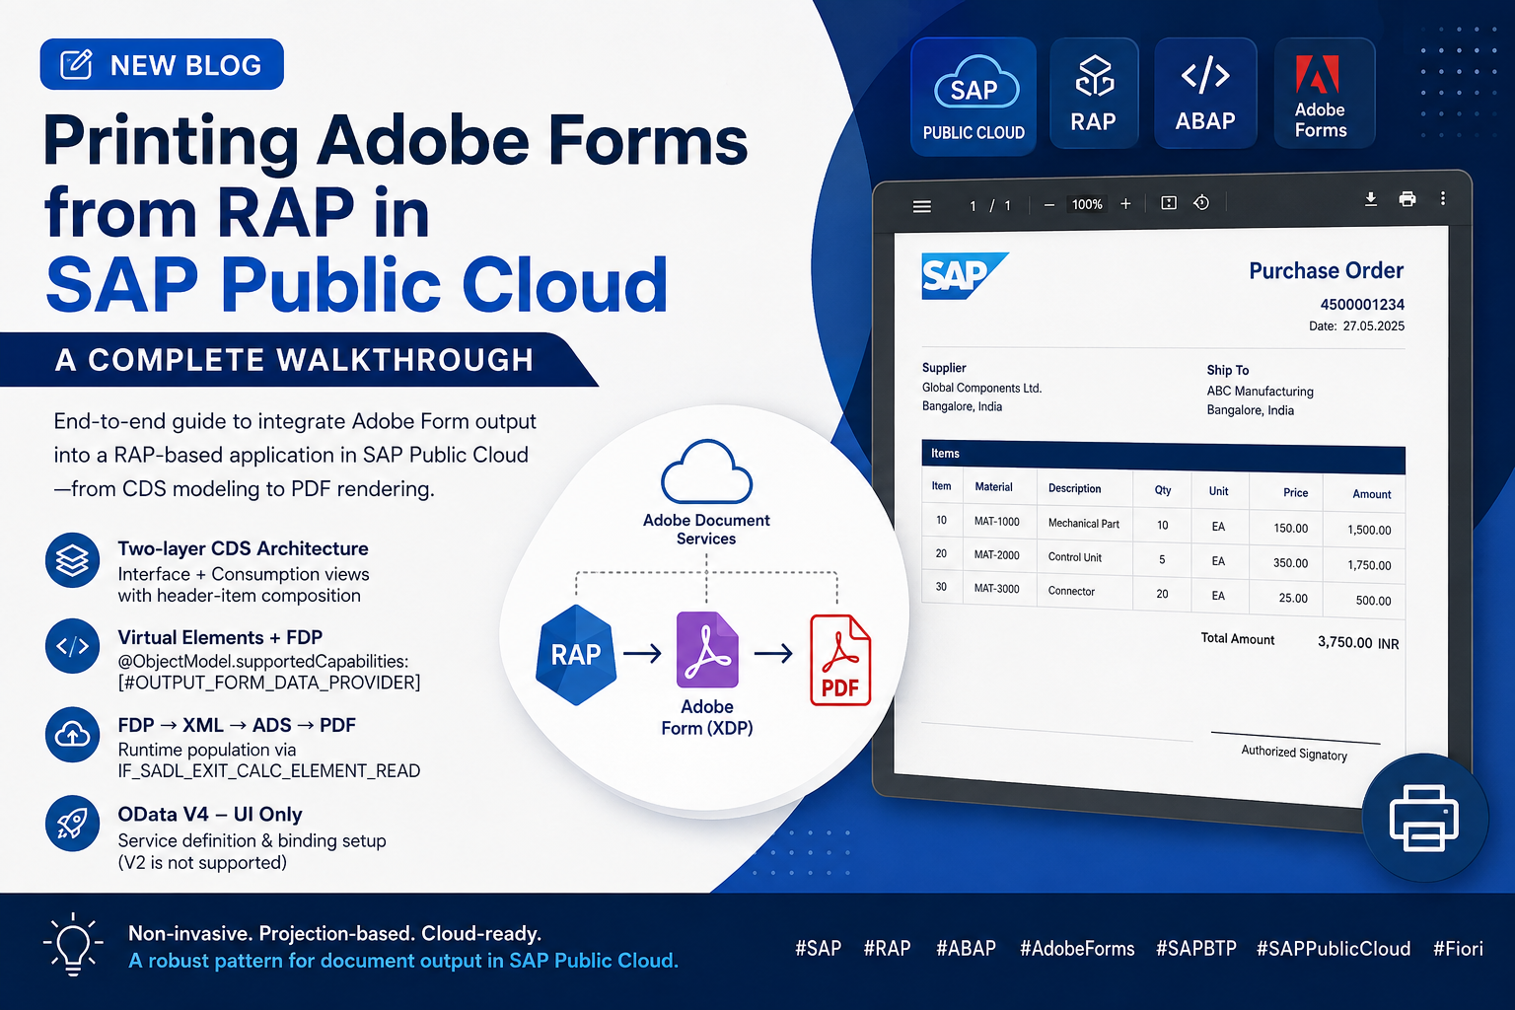Zoom out with the minus icon
1515x1010 pixels.
tap(1049, 205)
